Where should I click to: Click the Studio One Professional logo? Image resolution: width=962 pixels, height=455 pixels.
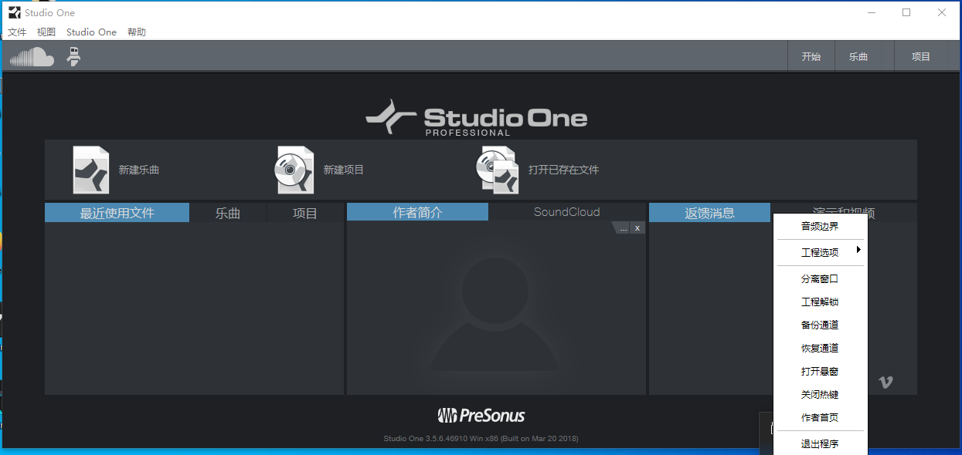pos(476,118)
